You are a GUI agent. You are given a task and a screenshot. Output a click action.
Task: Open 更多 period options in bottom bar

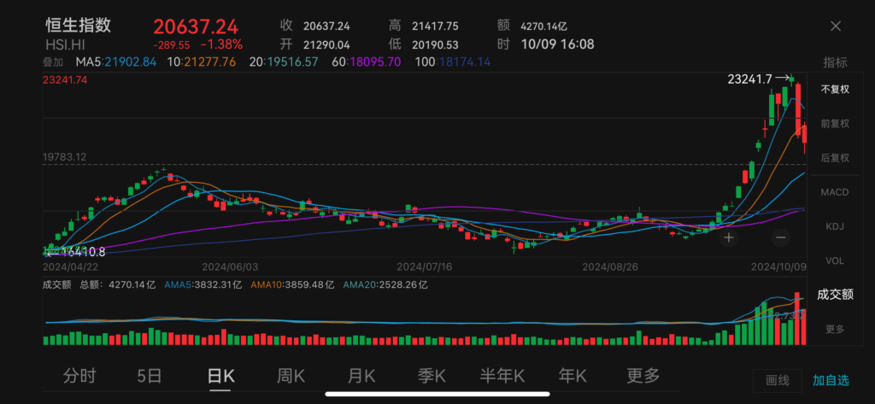643,376
